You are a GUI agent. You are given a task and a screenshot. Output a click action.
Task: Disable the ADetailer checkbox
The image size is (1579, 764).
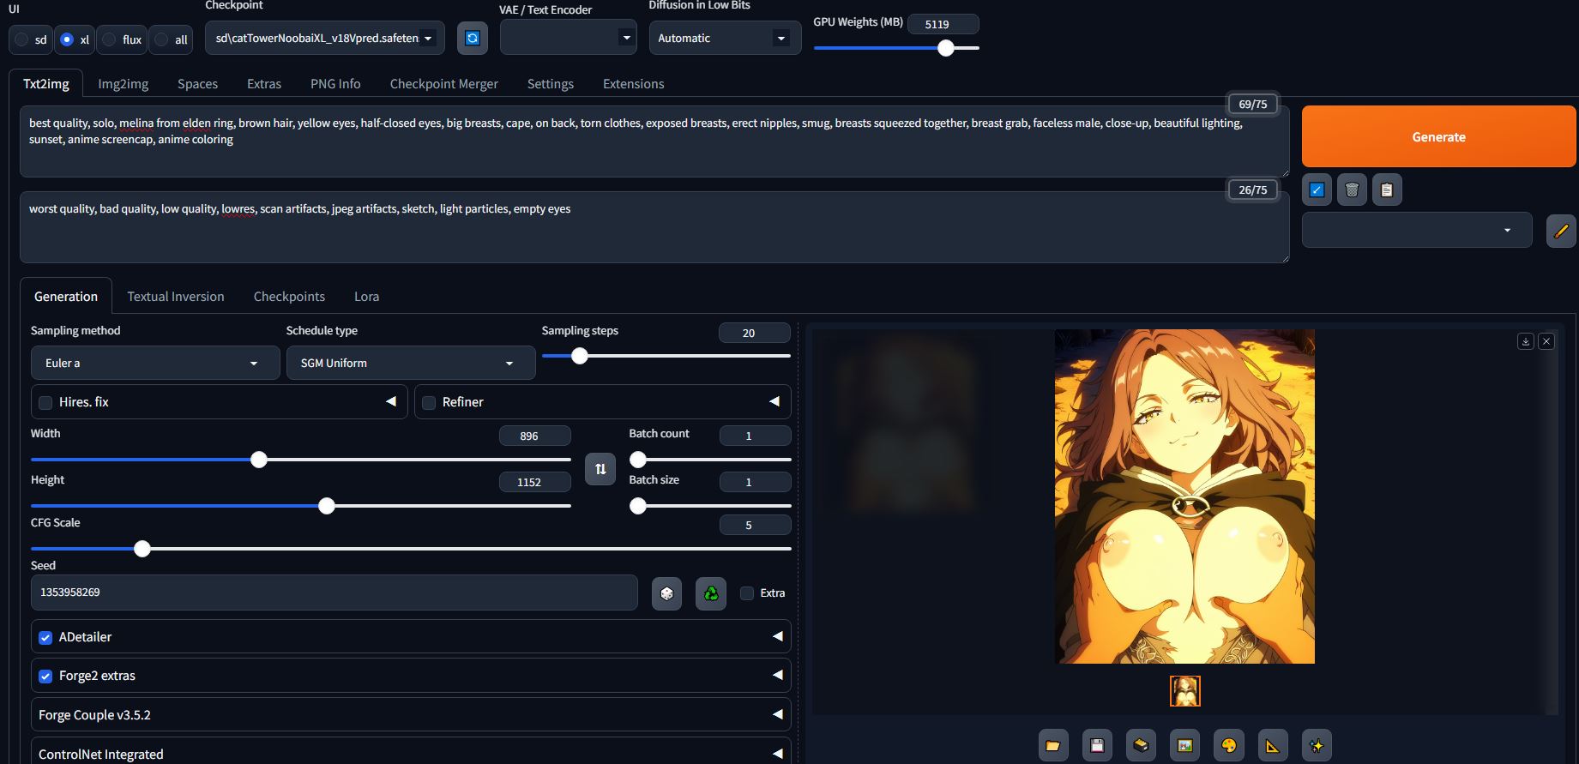(x=45, y=637)
